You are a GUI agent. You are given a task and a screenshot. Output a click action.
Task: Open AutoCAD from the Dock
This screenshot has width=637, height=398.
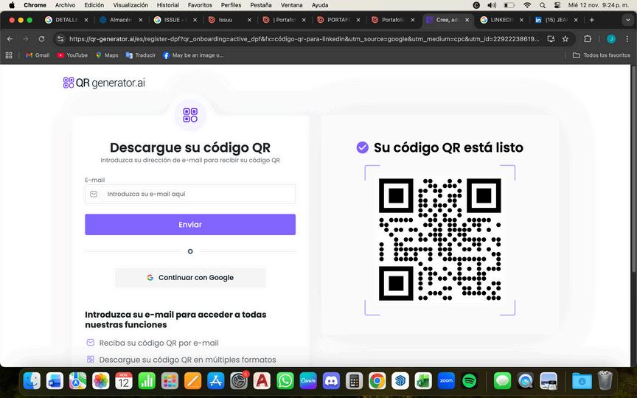262,381
